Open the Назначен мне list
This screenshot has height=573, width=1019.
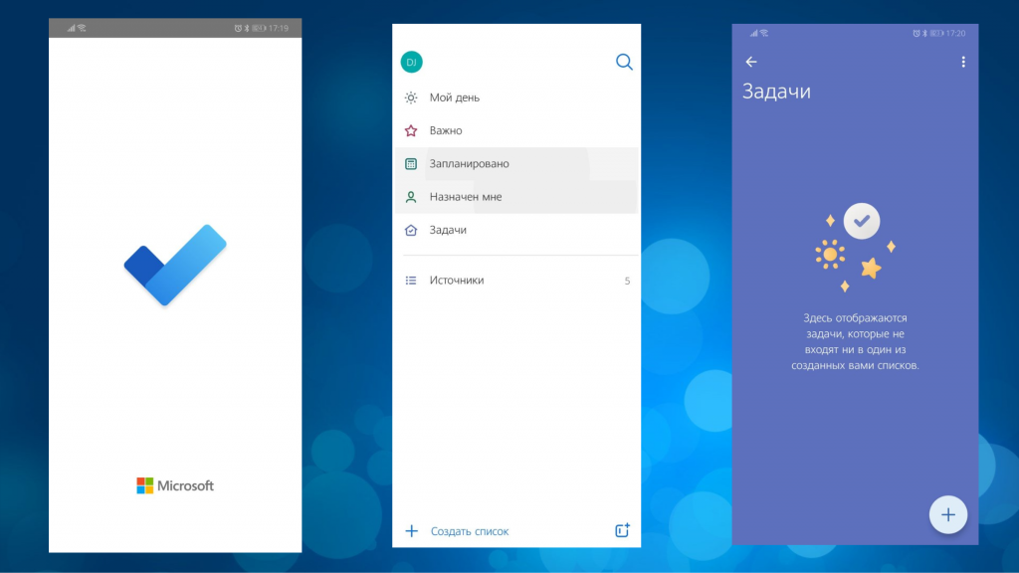tap(516, 197)
